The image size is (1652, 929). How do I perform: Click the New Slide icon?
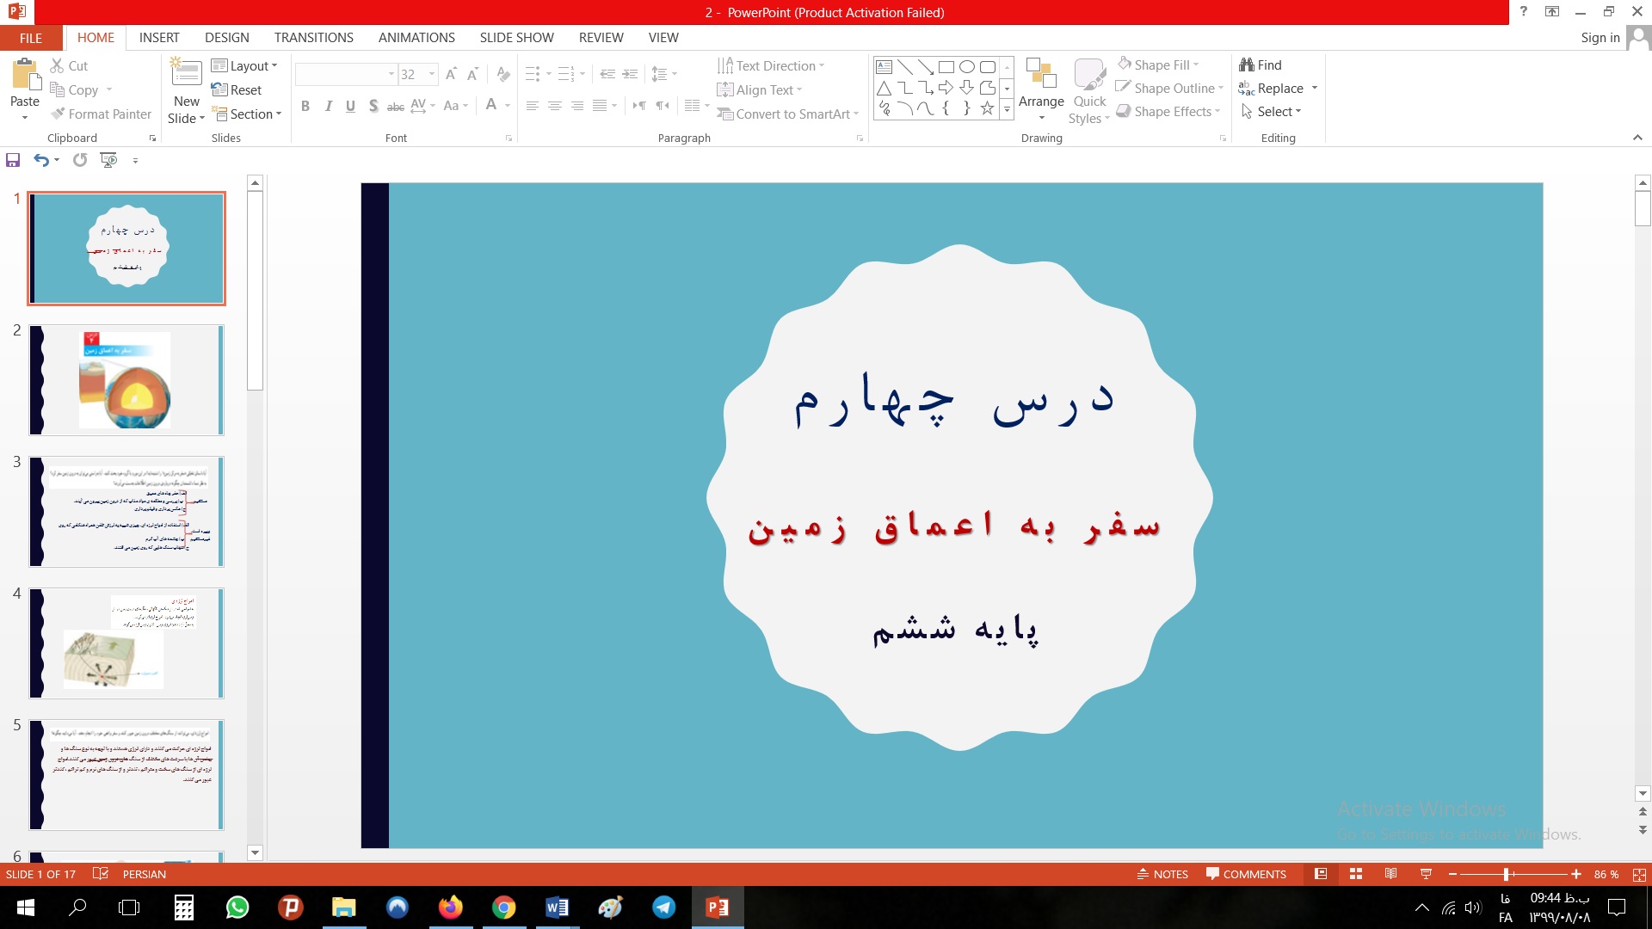point(187,72)
